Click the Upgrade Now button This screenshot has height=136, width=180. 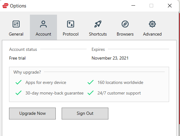(x=32, y=114)
